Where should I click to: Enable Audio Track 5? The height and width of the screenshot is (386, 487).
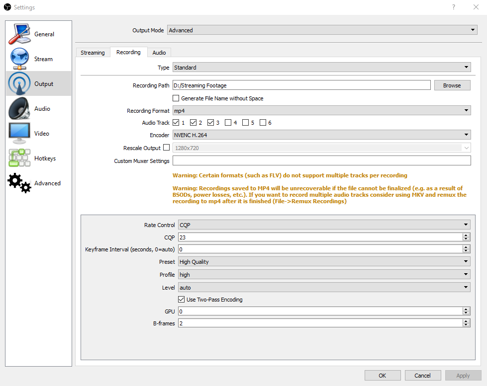click(x=245, y=123)
